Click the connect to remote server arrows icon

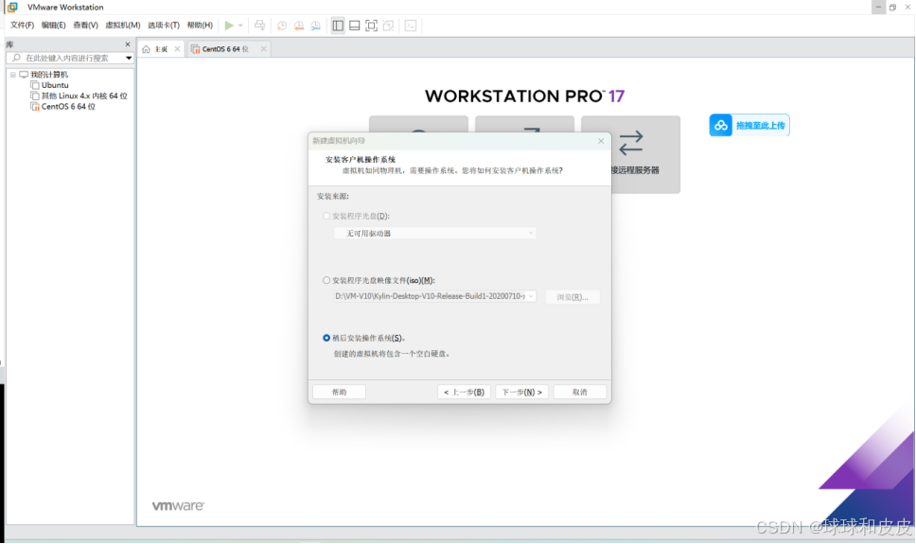pos(631,143)
